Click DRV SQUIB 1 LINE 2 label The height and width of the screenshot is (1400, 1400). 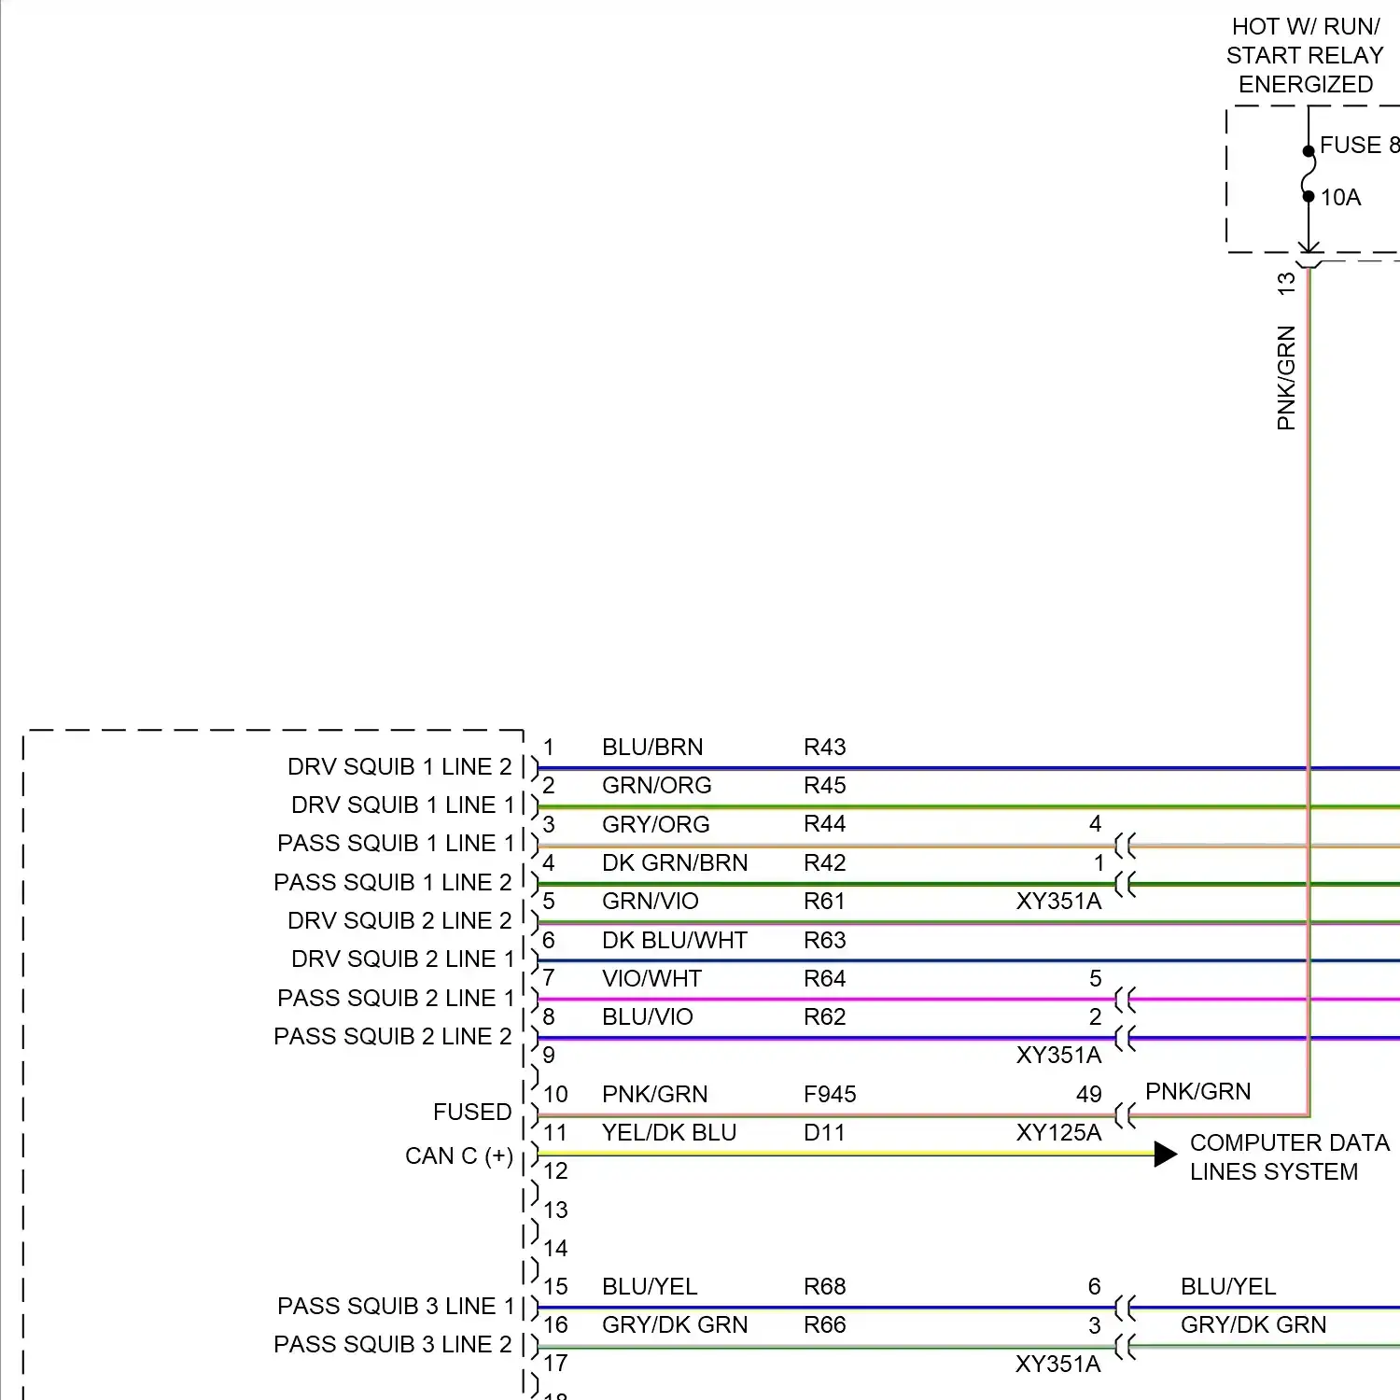[399, 767]
